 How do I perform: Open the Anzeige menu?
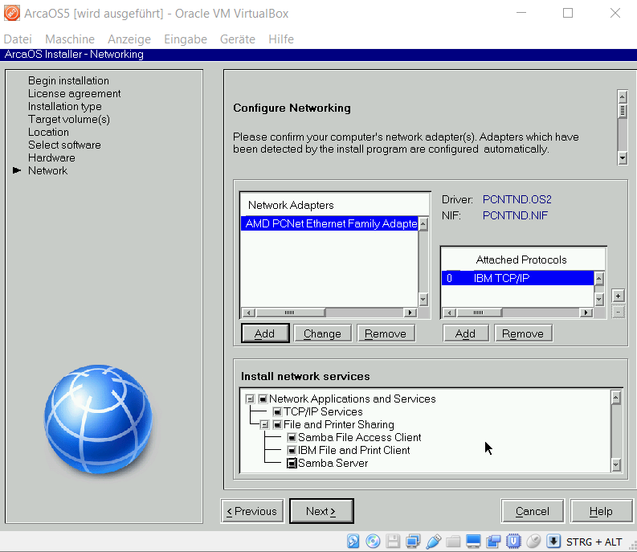129,39
